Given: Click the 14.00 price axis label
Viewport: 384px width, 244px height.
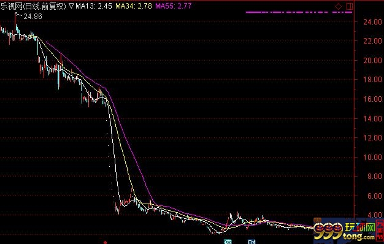Looking at the screenshot, I should point(372,118).
